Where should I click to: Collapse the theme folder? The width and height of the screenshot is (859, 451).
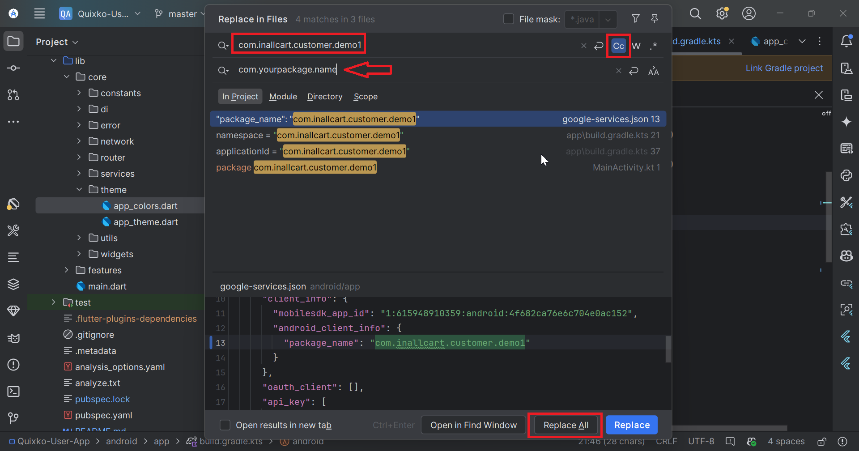click(x=79, y=189)
